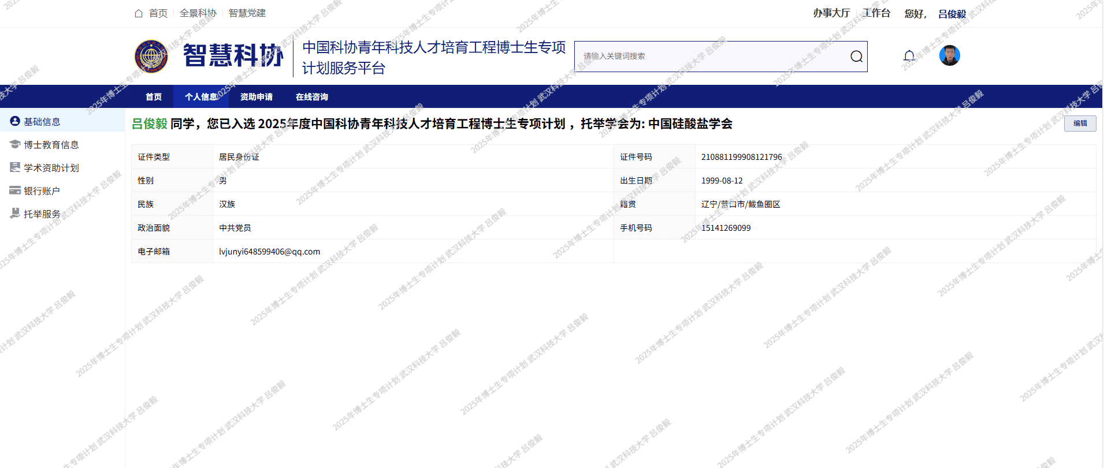Viewport: 1104px width, 468px height.
Task: Click the user avatar picture
Action: (x=949, y=55)
